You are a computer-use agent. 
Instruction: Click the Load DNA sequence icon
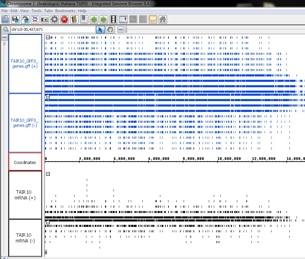tap(35, 19)
